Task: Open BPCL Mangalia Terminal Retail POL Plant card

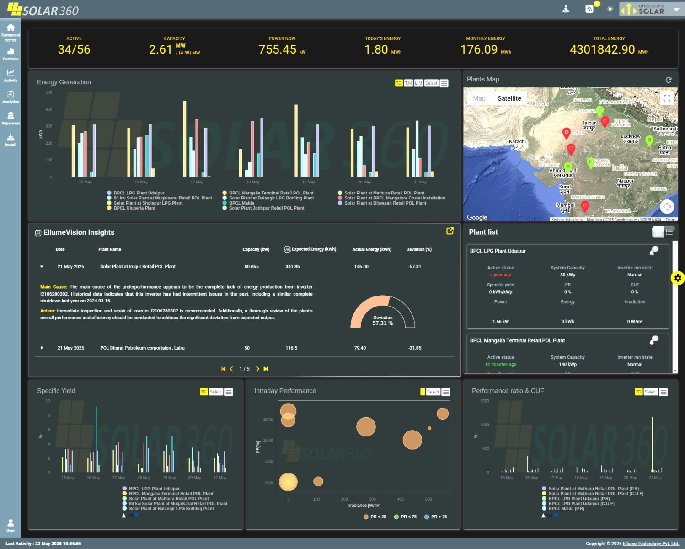Action: point(568,354)
